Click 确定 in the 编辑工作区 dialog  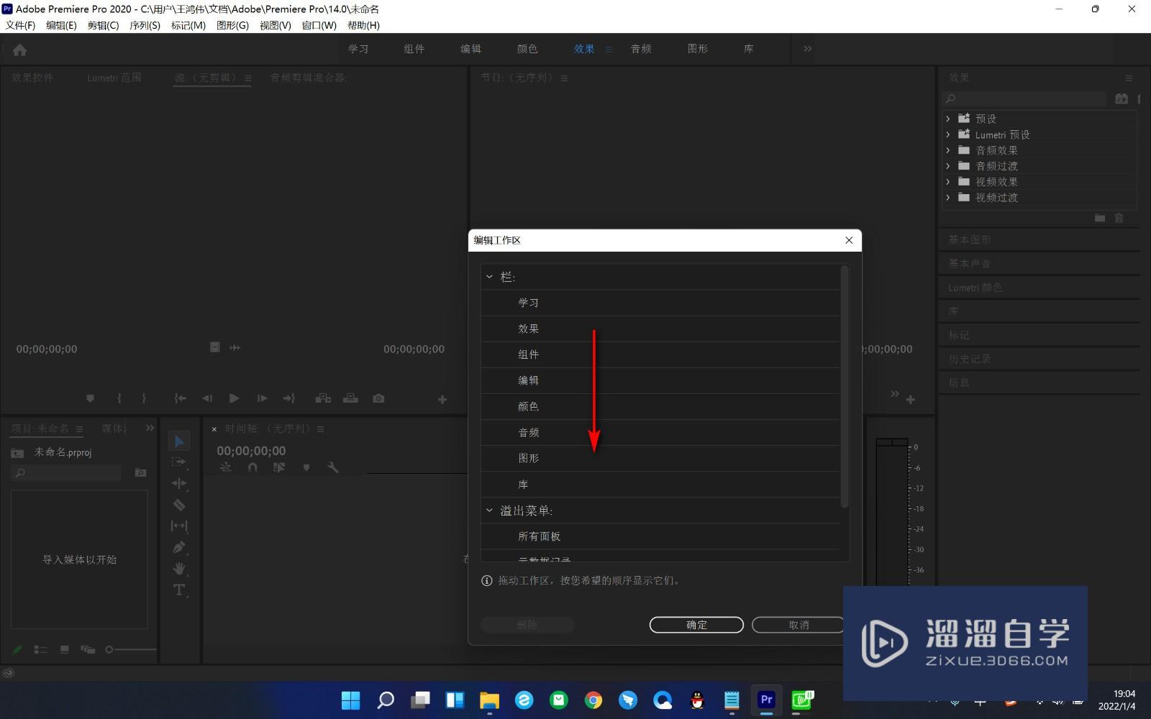tap(696, 625)
